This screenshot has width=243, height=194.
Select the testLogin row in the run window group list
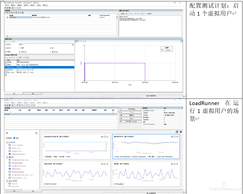pyautogui.click(x=61, y=114)
